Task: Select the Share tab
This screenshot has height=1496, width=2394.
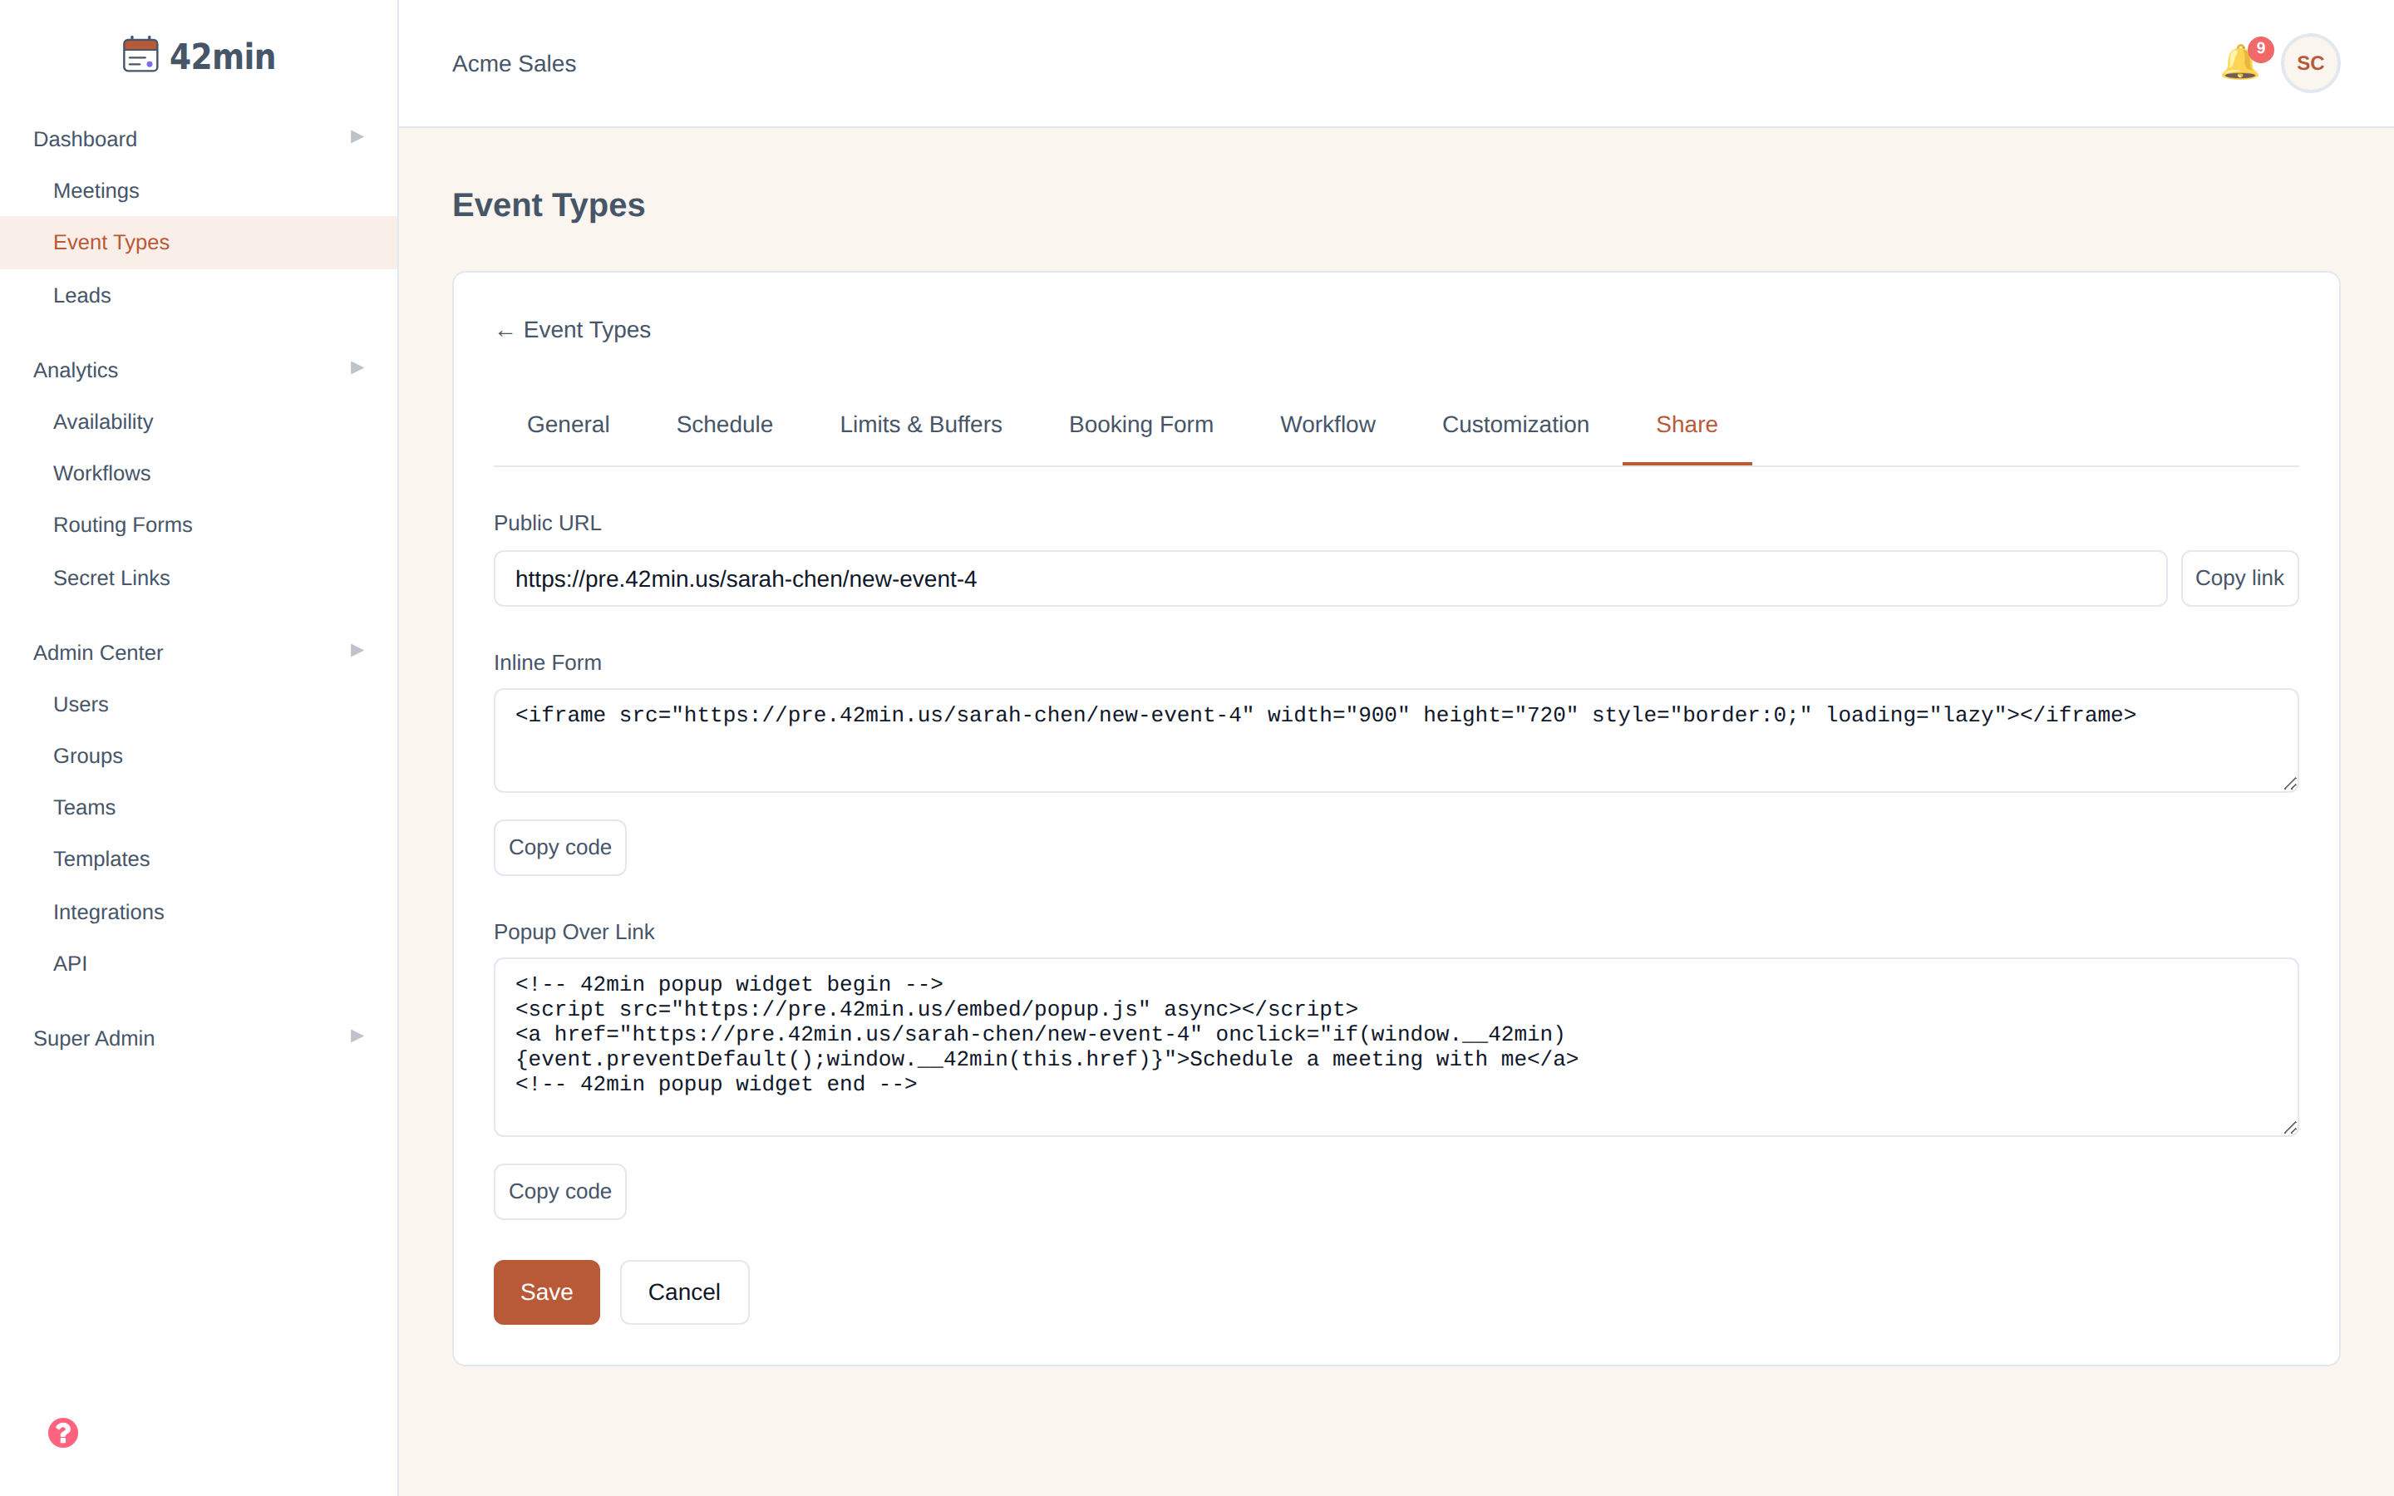Action: pos(1687,425)
